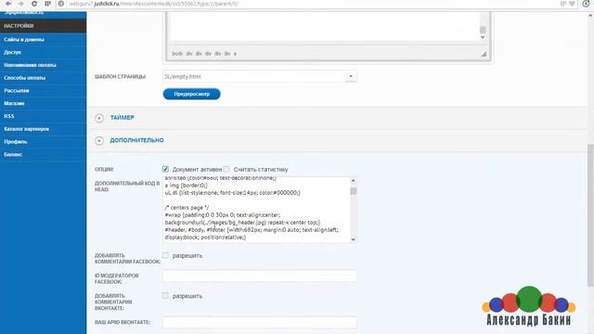594x334 pixels.
Task: Collapse the ДОПОЛНИТЕЛЬНО section arrow
Action: [99, 141]
